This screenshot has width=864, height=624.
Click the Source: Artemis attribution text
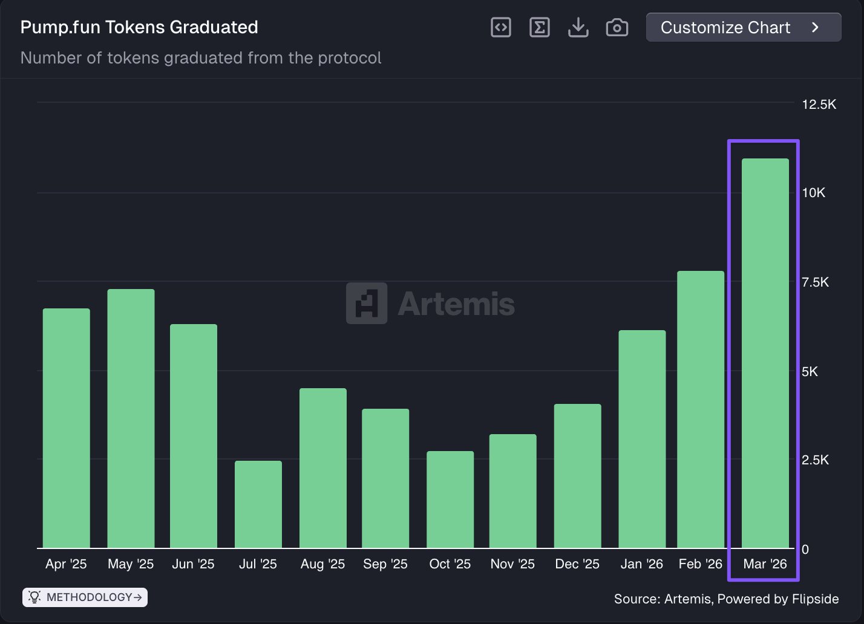coord(726,599)
